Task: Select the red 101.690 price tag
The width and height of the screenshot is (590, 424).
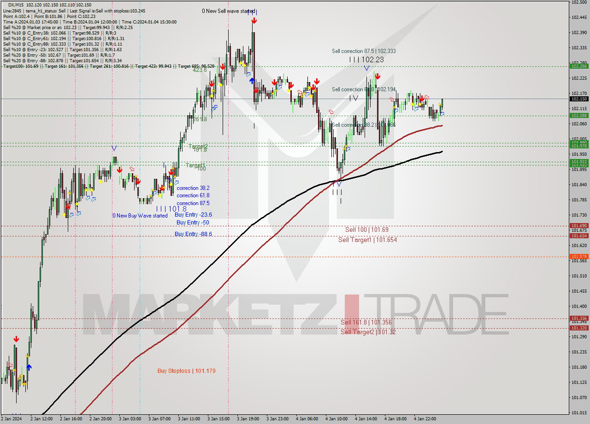Action: [579, 226]
